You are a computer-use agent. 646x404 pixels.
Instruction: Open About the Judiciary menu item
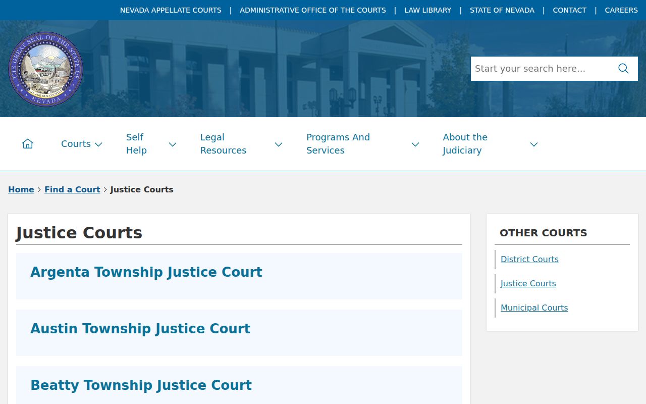point(465,144)
